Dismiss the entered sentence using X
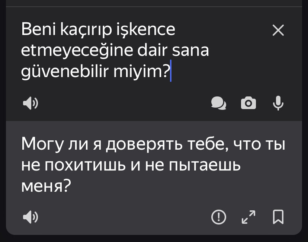Viewport: 308px width, 242px height. 278,31
